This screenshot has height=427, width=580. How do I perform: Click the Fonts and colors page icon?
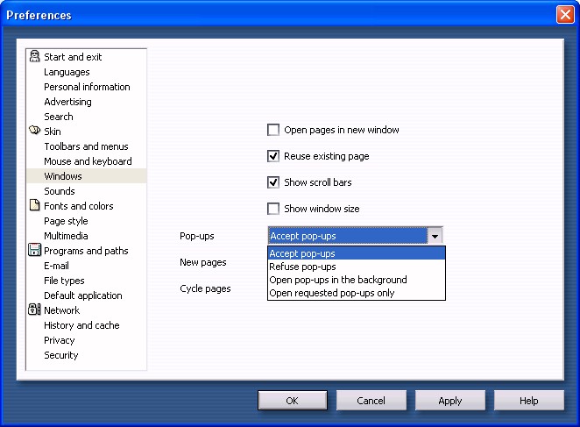point(35,206)
